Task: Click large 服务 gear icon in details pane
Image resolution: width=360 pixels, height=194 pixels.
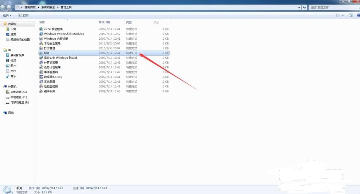Action: pos(7,190)
